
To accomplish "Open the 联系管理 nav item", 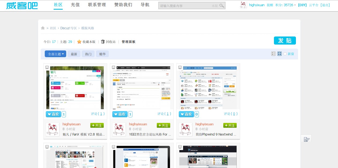I will tap(97, 5).
